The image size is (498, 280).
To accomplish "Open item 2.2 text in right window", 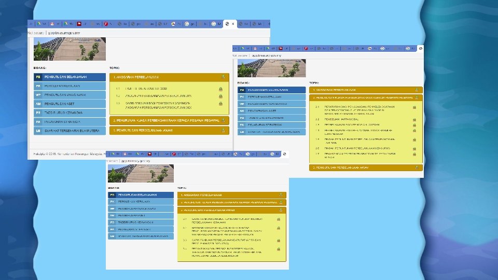I will (341, 119).
